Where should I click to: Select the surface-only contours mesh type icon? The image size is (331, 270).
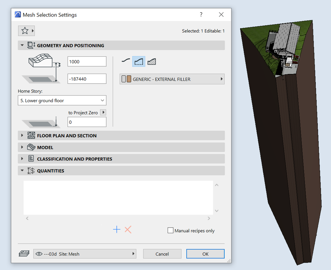point(127,61)
